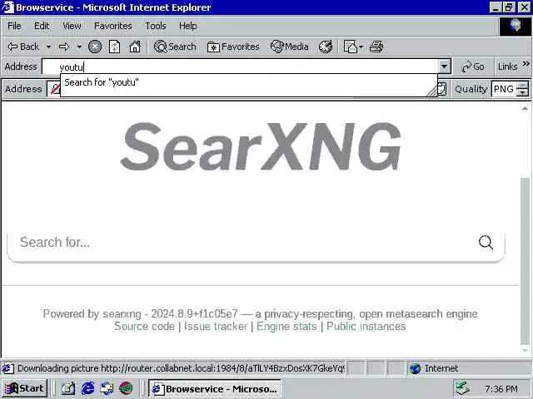Open the Edit menu
The width and height of the screenshot is (533, 399).
[x=42, y=26]
